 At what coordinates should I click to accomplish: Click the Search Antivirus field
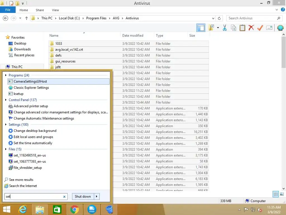pyautogui.click(x=254, y=18)
